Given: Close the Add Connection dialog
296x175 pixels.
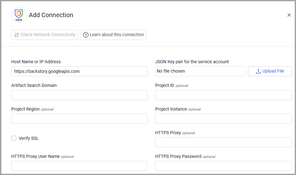Looking at the screenshot, I should pos(289,15).
